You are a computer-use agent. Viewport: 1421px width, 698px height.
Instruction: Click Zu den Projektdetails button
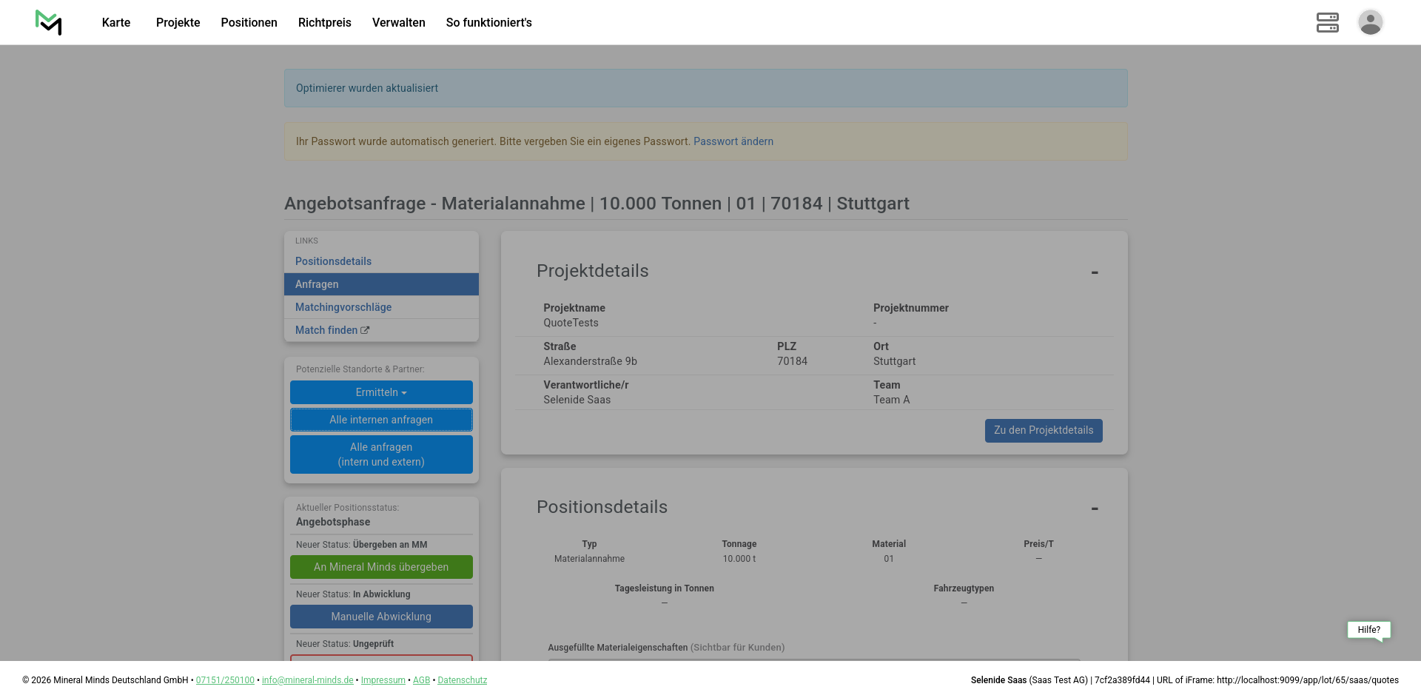tap(1043, 431)
